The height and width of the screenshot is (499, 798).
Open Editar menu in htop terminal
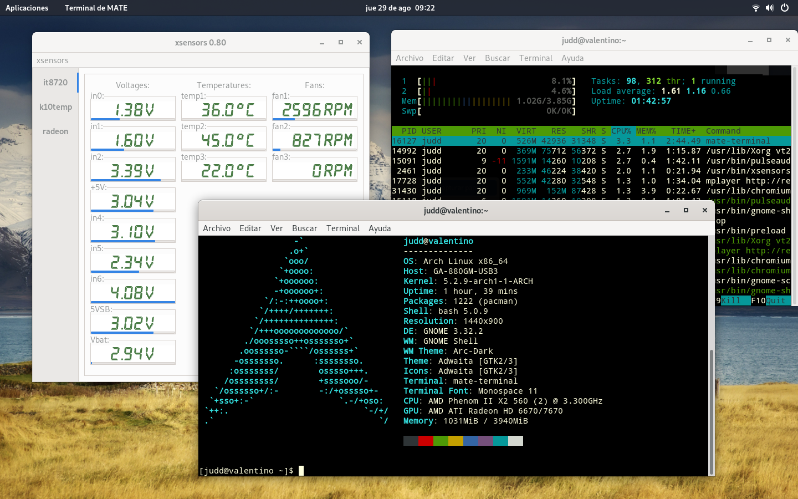pos(443,58)
